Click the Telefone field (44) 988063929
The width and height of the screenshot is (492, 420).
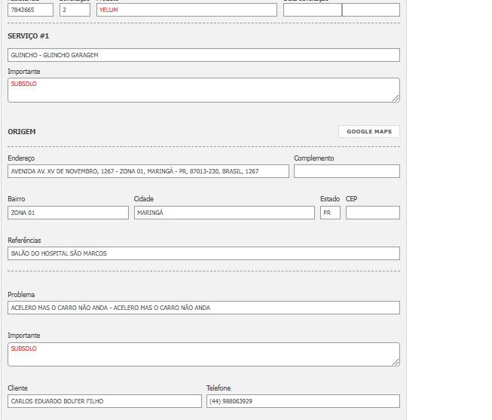click(303, 401)
